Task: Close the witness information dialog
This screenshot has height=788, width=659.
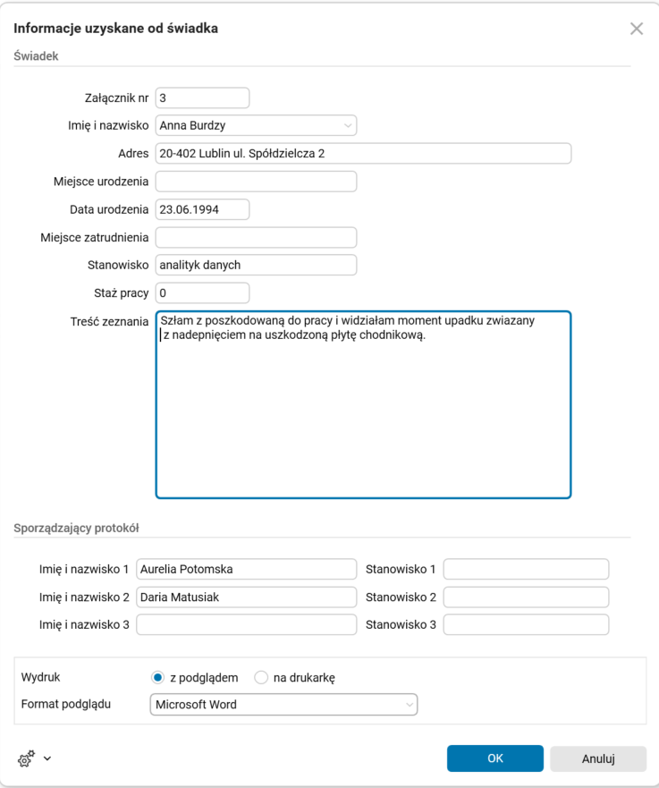Action: pos(637,29)
